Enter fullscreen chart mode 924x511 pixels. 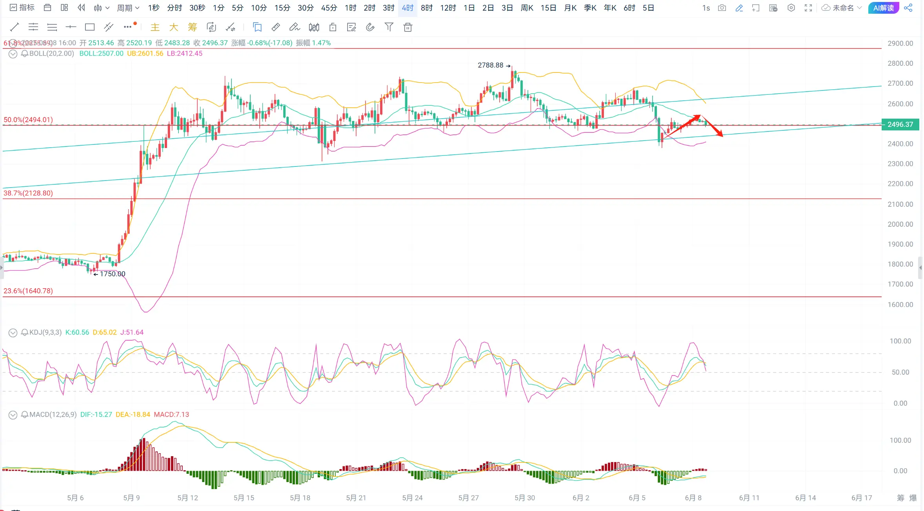point(808,8)
